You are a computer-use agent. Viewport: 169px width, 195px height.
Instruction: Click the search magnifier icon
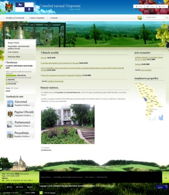coord(167,18)
